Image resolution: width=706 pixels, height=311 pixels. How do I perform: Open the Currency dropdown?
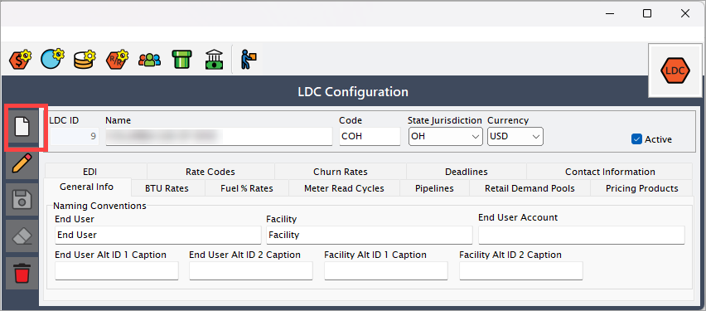pyautogui.click(x=515, y=136)
